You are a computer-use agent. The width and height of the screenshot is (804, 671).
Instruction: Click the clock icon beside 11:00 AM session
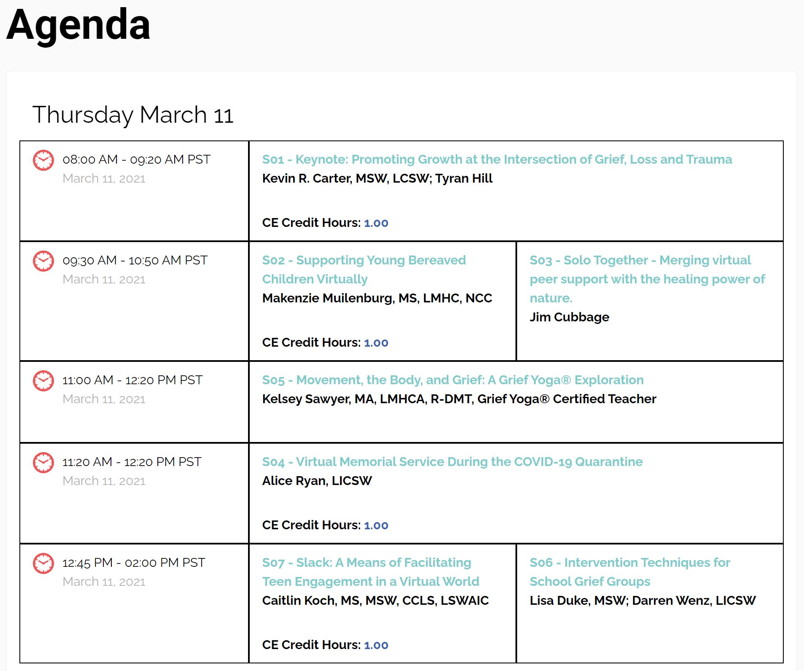[43, 381]
